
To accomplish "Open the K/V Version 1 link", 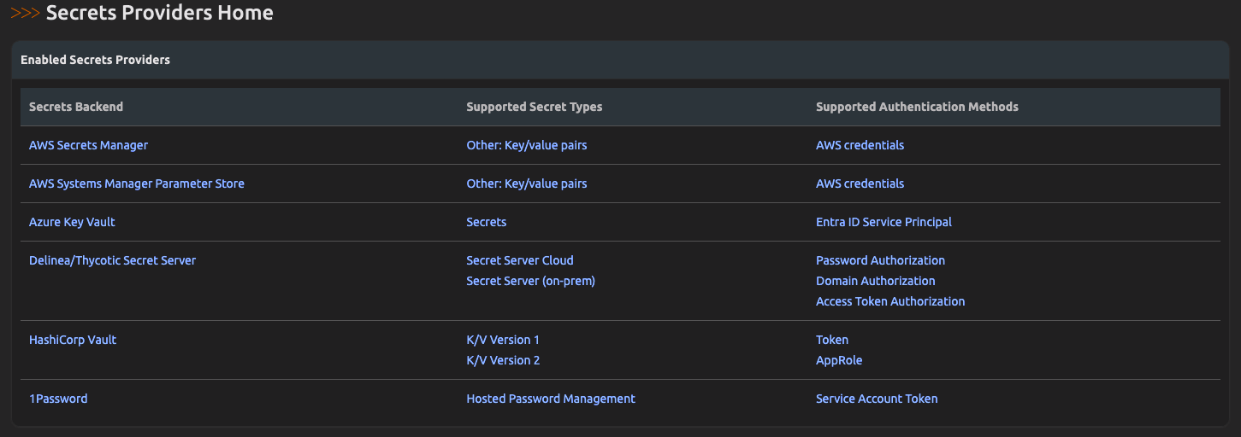I will pos(503,340).
